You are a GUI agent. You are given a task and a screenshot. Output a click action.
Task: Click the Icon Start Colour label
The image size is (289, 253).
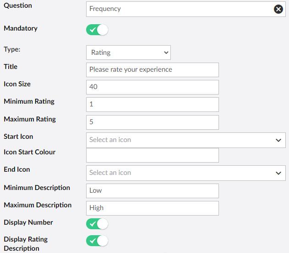(29, 152)
